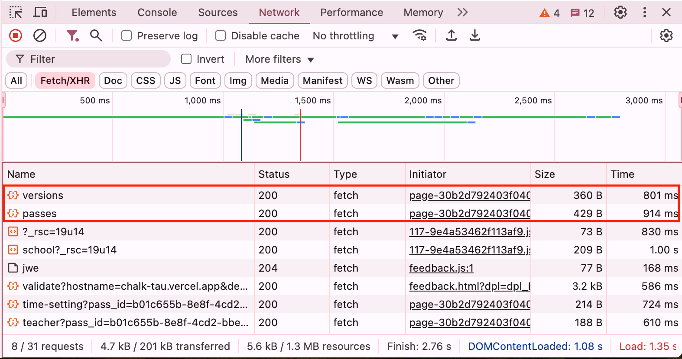Open network conditions Wi-Fi icon
This screenshot has height=359, width=682.
419,35
